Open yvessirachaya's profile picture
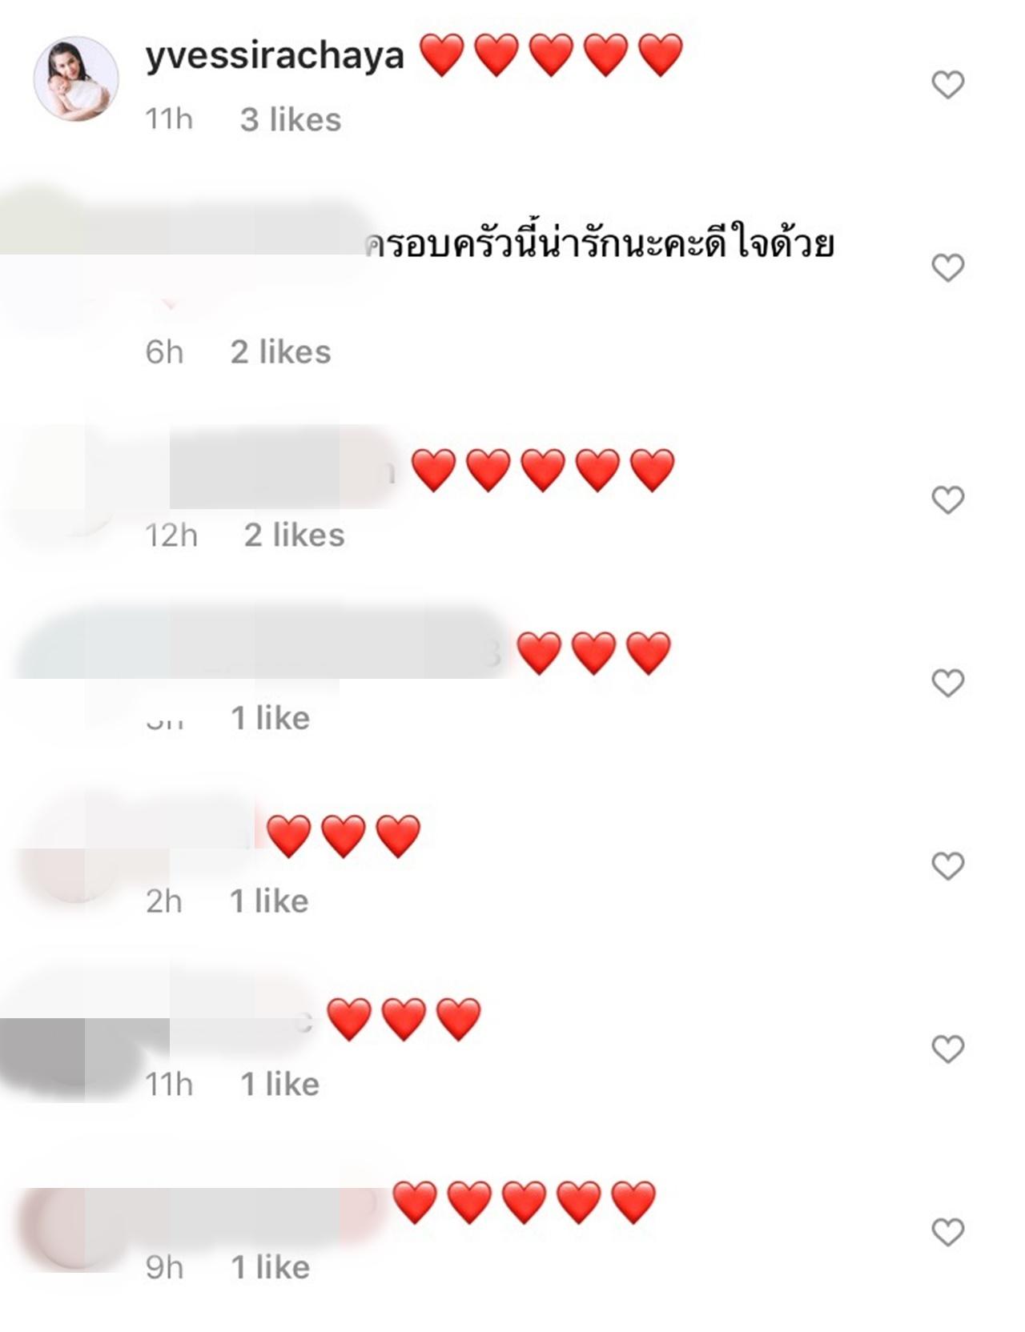Screen dimensions: 1025x1332 click(76, 78)
